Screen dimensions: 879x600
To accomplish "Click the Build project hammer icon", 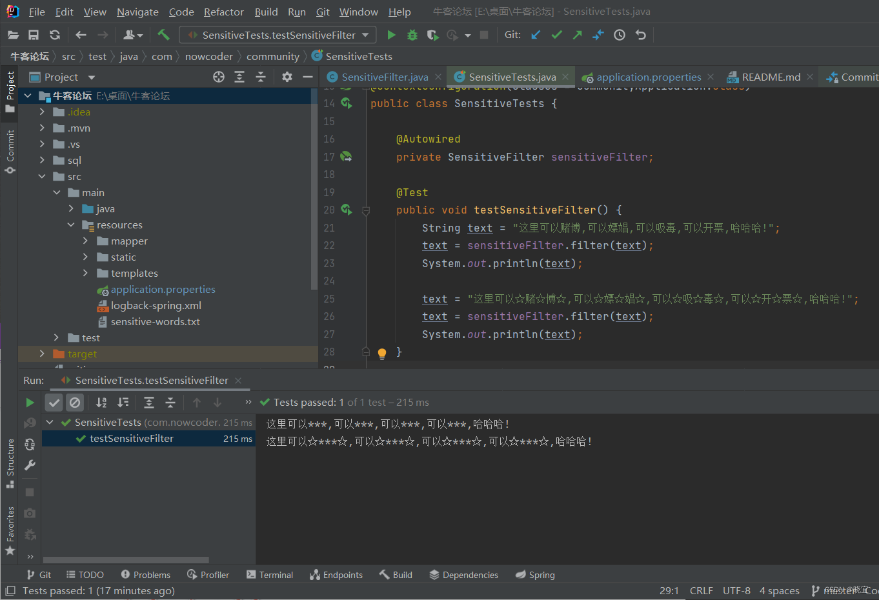I will (x=163, y=35).
